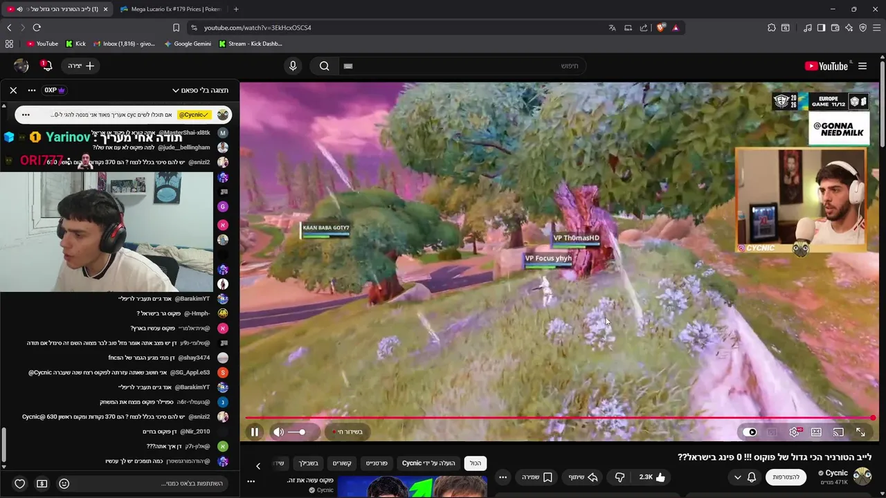Open pinned message options menu
The height and width of the screenshot is (498, 886).
[26, 115]
